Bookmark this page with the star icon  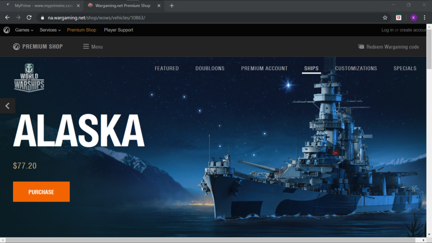click(x=385, y=17)
